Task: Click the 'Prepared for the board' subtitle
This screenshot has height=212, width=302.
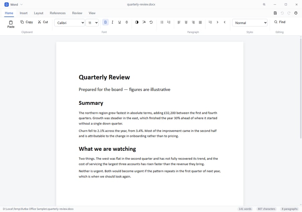Action: tap(124, 89)
